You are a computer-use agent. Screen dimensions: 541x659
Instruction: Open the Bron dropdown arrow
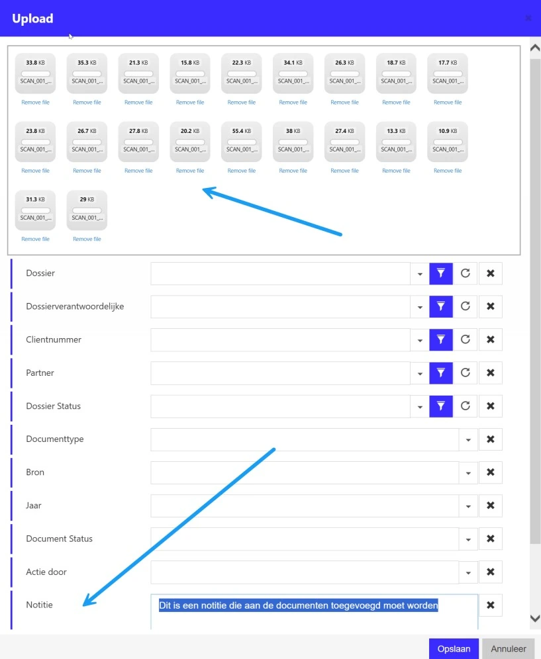tap(468, 473)
